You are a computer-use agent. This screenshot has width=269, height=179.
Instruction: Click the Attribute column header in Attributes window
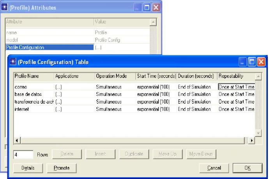click(x=50, y=22)
